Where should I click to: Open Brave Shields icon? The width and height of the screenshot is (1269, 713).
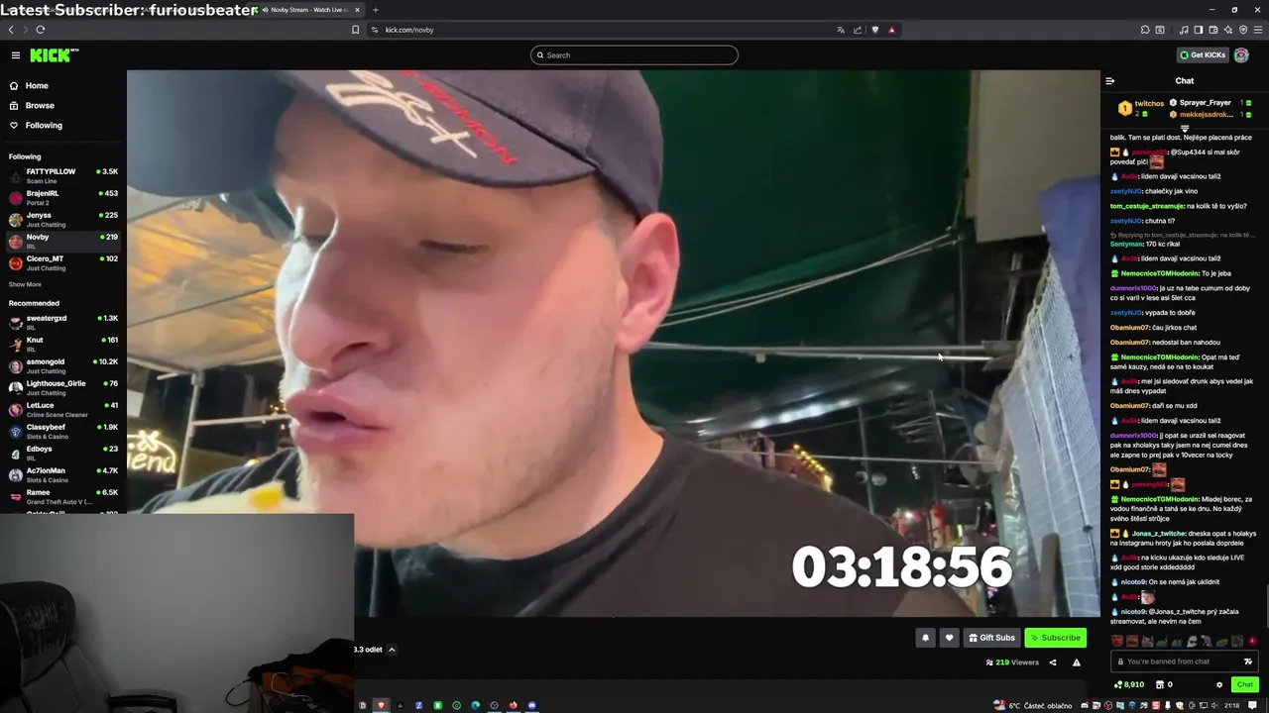coord(874,30)
